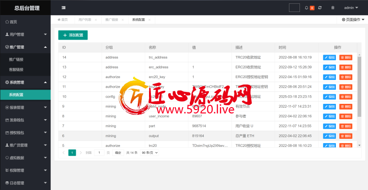Delete the erc_address row

coord(345,67)
